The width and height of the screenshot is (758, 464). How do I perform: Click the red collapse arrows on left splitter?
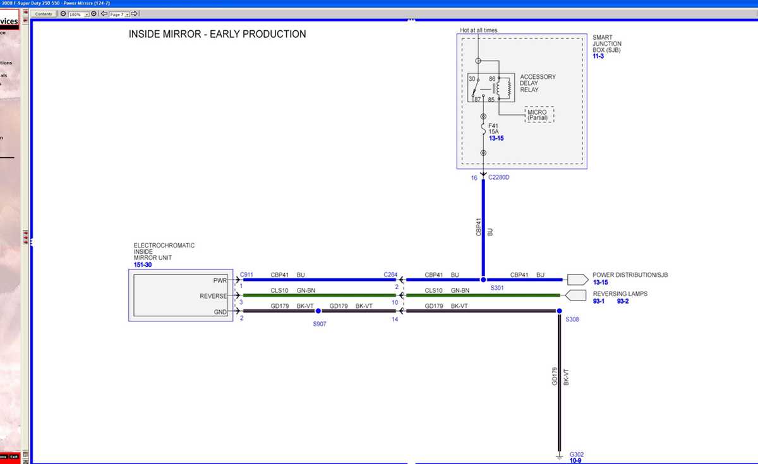(26, 237)
